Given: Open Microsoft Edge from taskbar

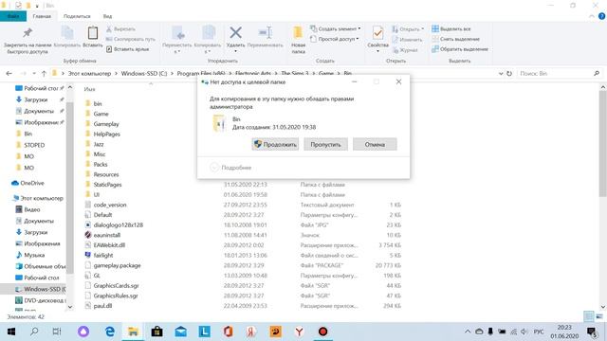Looking at the screenshot, I should [110, 332].
